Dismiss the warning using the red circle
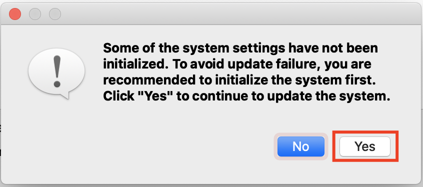This screenshot has width=423, height=187. pyautogui.click(x=15, y=14)
